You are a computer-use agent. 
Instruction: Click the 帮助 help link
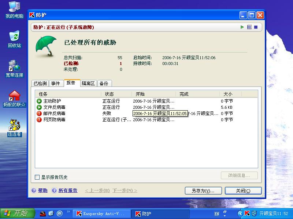[42, 191]
